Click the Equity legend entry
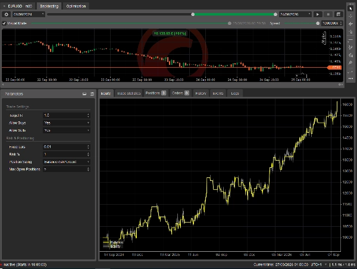Viewport: 357px width, 269px height. 112,246
